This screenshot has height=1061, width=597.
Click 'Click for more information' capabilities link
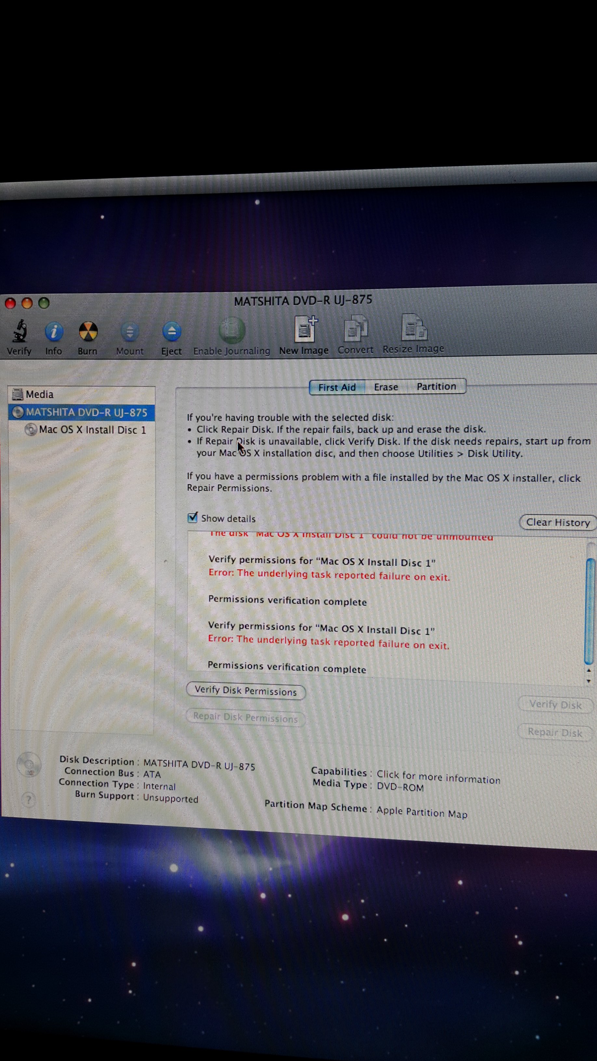coord(438,777)
